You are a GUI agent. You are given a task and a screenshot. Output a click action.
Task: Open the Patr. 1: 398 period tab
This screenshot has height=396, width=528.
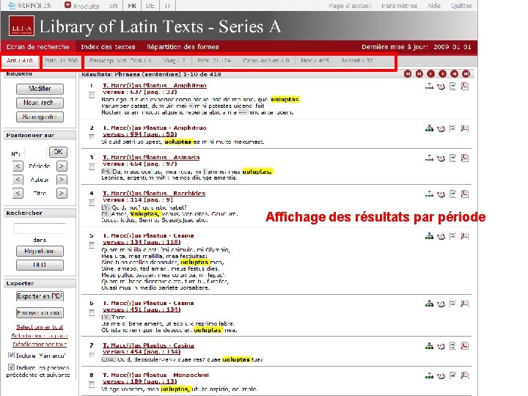[62, 61]
